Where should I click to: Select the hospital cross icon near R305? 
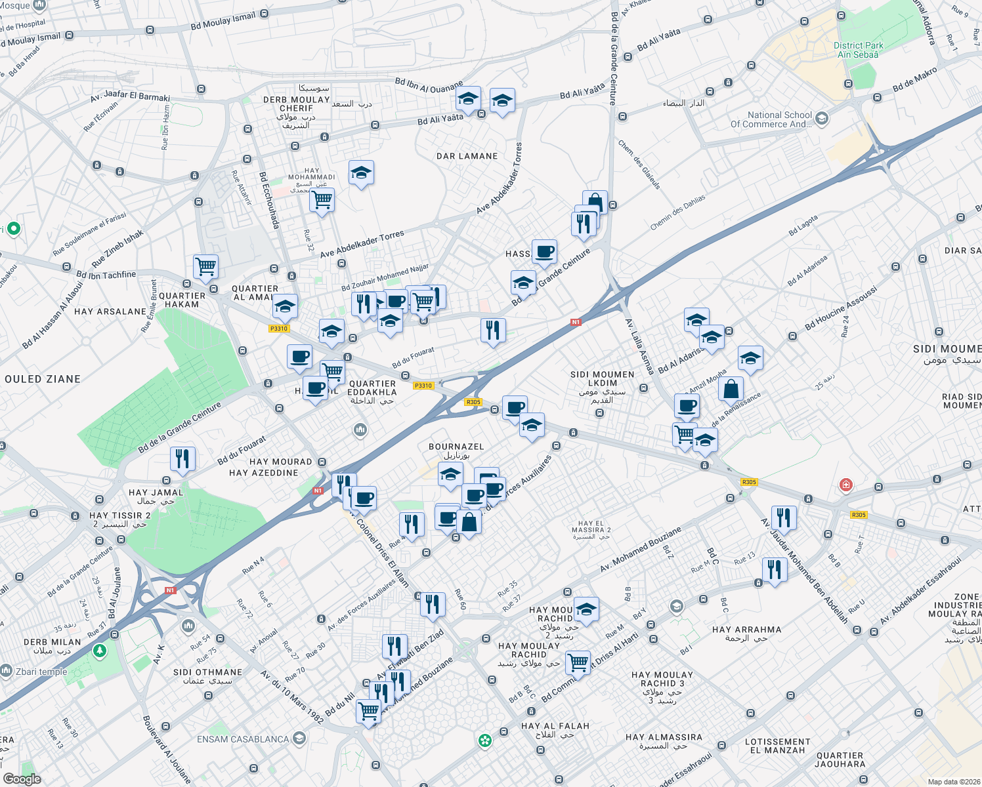coord(846,485)
